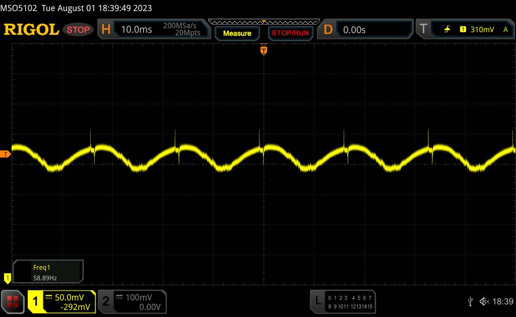
Task: Open the red grid function menu icon
Action: coord(13,301)
